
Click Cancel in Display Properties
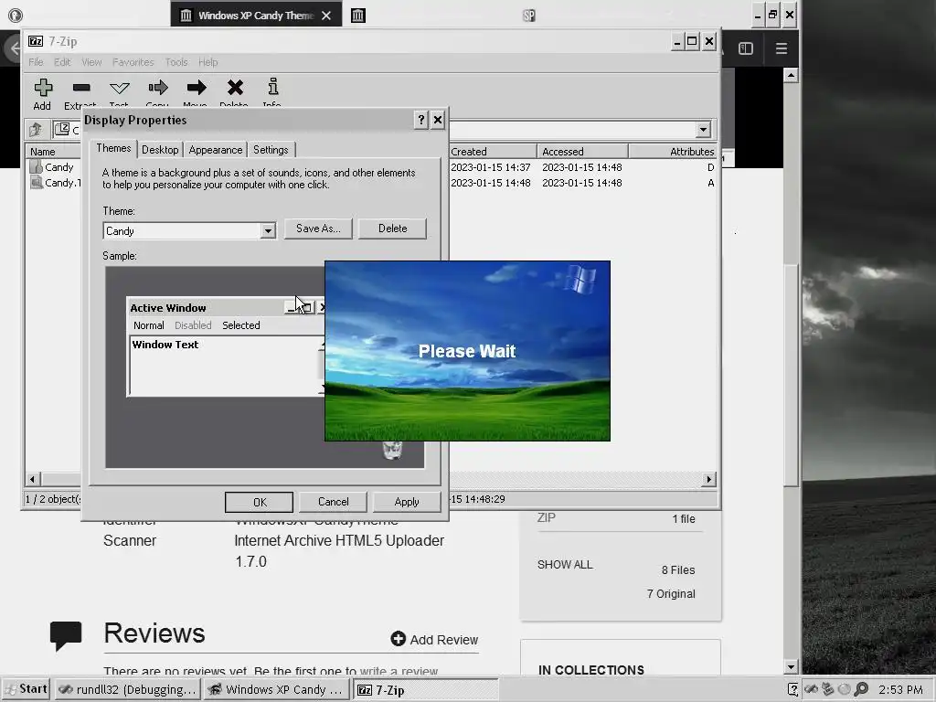(x=333, y=502)
